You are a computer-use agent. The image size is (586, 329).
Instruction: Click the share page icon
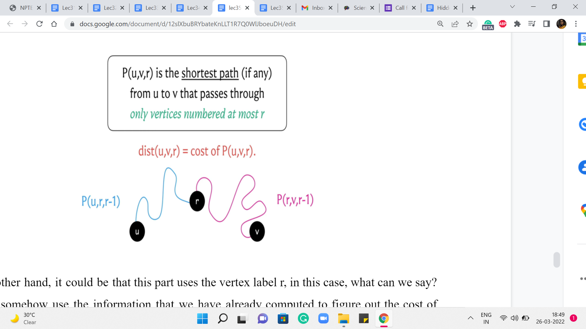click(x=455, y=24)
